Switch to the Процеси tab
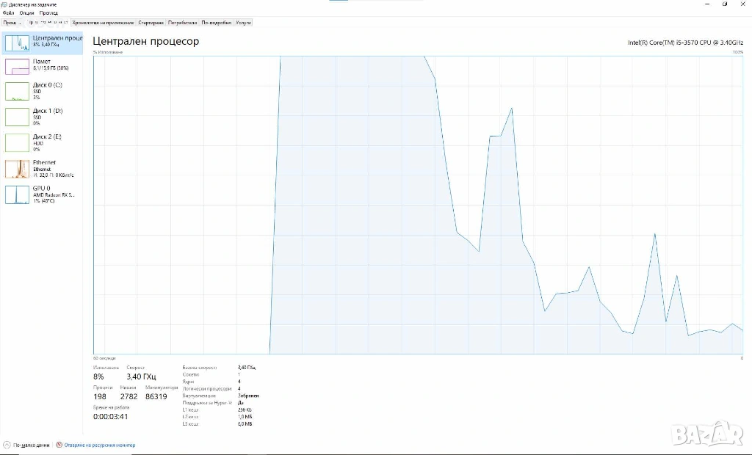Viewport: 752px width, 455px height. (12, 23)
